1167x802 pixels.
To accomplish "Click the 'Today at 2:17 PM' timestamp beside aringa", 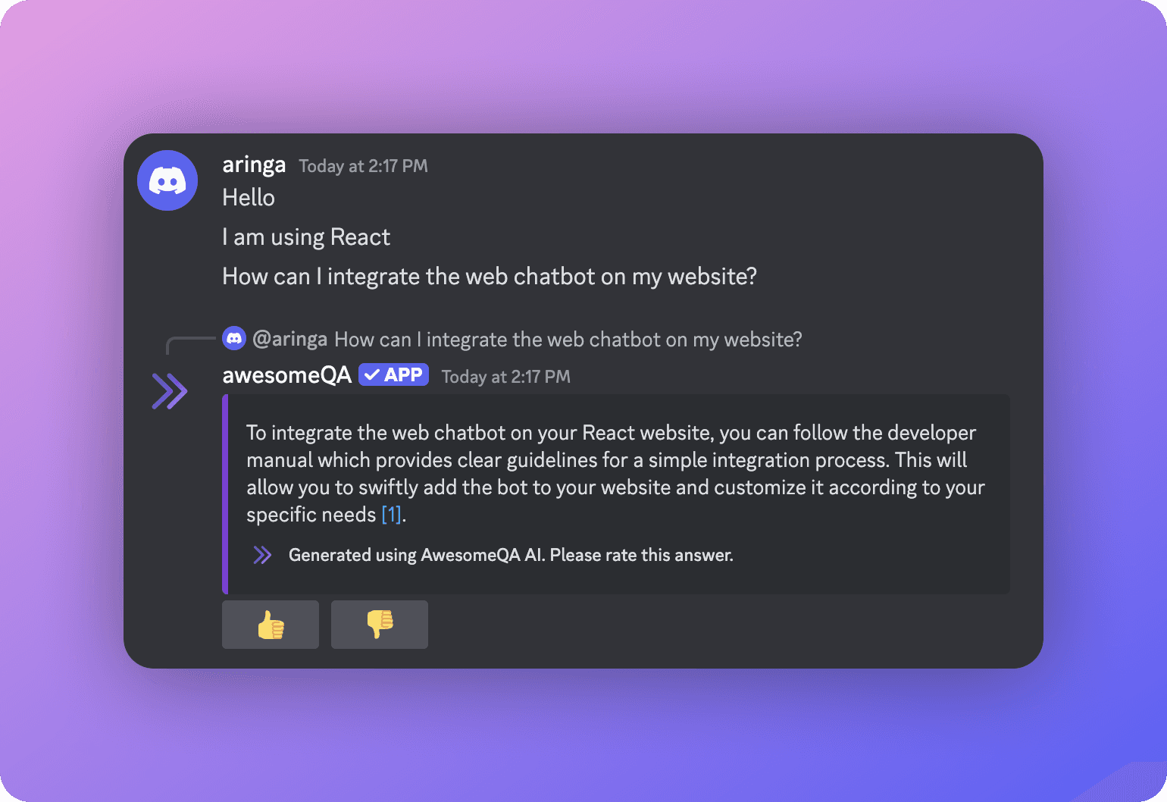I will [x=363, y=166].
